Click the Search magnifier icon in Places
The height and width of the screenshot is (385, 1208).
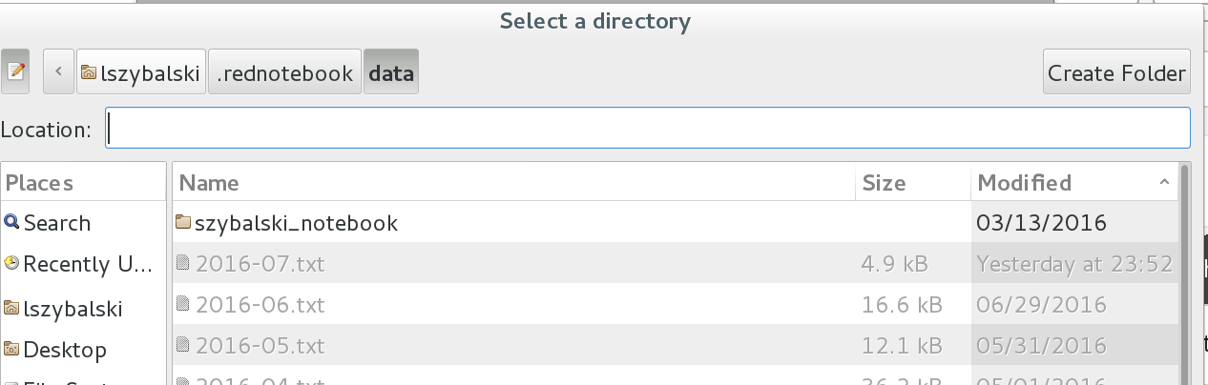11,222
